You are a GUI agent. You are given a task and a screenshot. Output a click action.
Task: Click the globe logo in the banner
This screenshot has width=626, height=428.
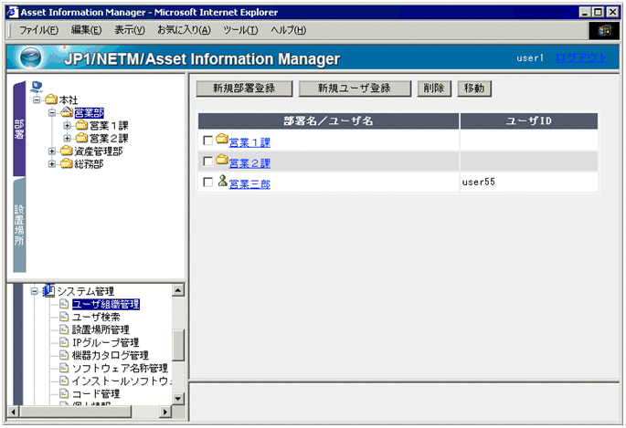(x=31, y=57)
